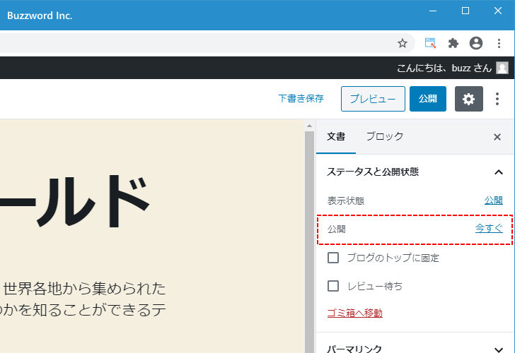This screenshot has width=515, height=353.
Task: Click 下書き保存 to save draft
Action: [x=301, y=98]
